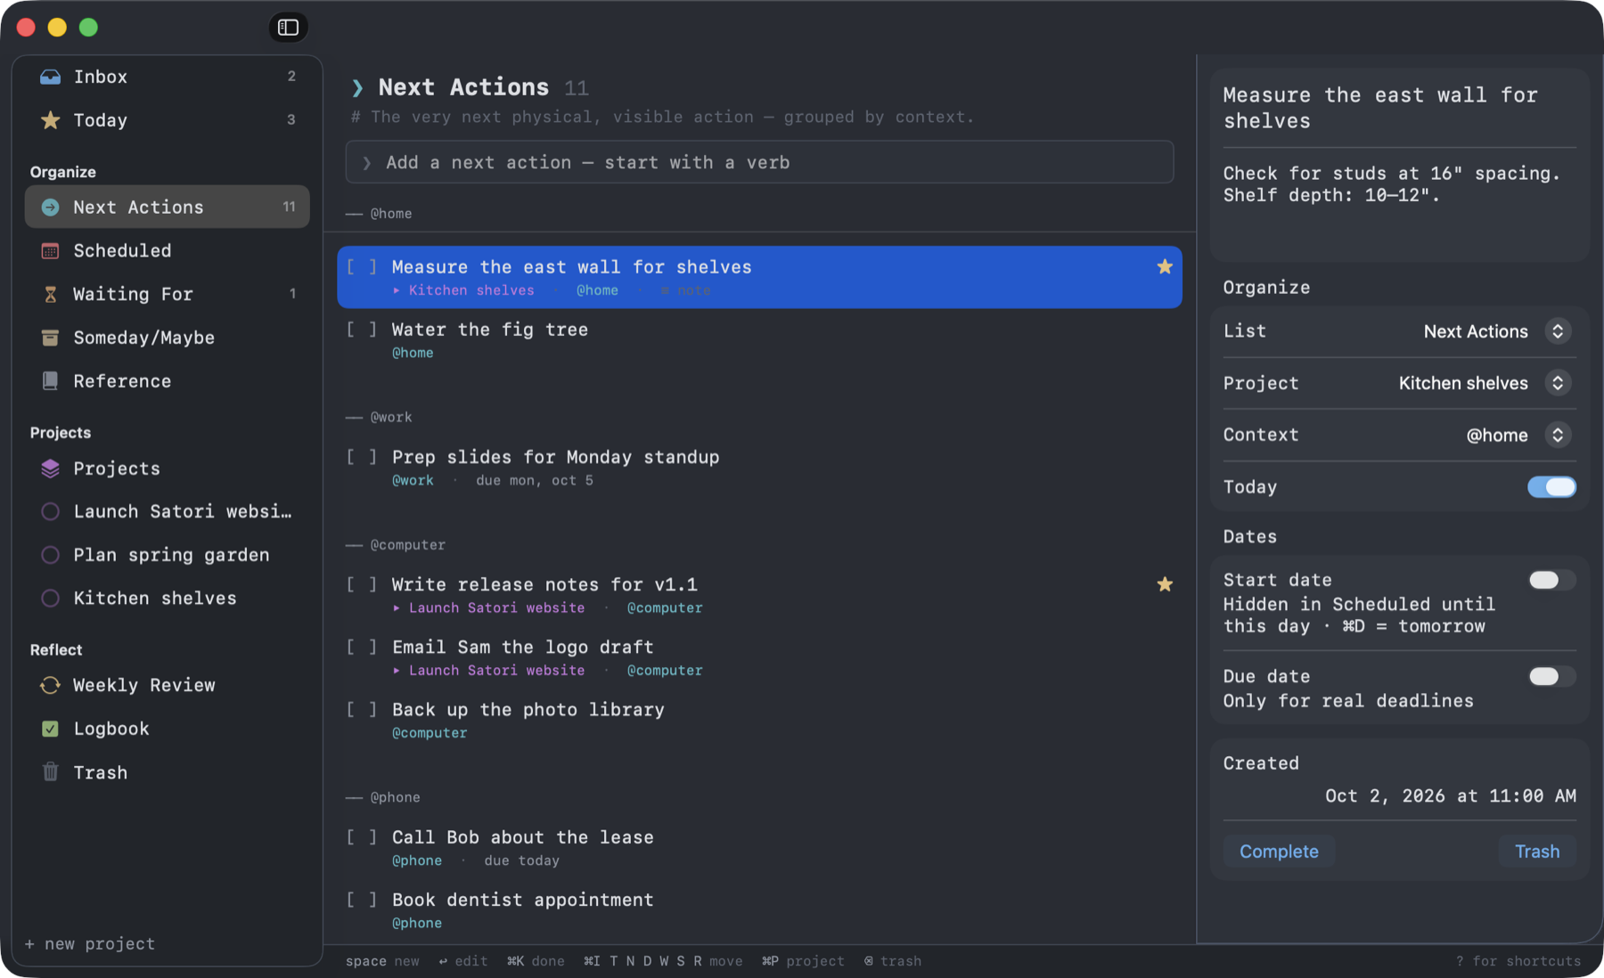Select the Back up the photo library task

click(759, 720)
